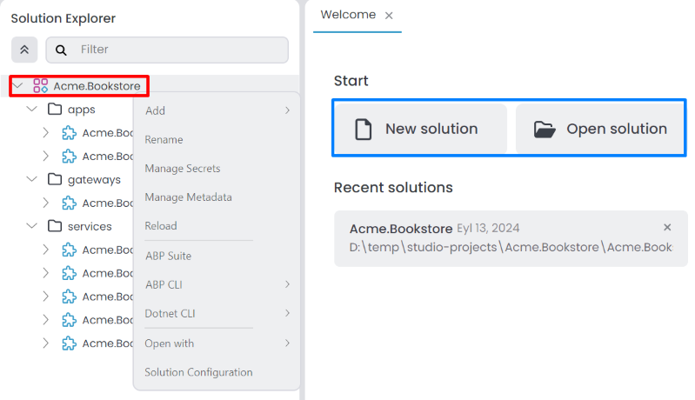Expand the module under gateways
Viewport: 695px width, 400px height.
pos(45,203)
